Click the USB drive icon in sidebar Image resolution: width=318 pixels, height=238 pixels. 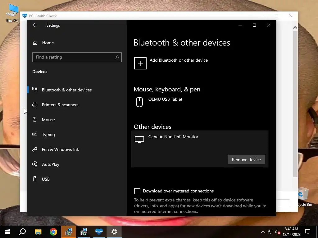[35, 179]
